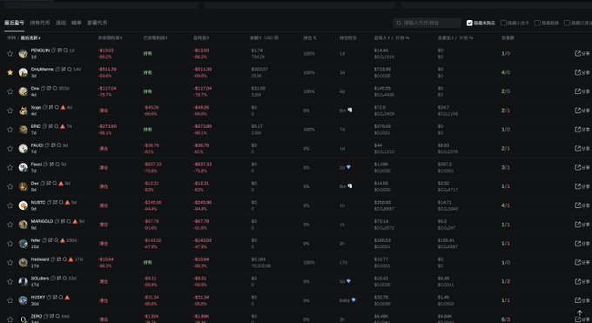This screenshot has width=592, height=323.
Task: Share the PENGUIN row
Action: [x=582, y=54]
